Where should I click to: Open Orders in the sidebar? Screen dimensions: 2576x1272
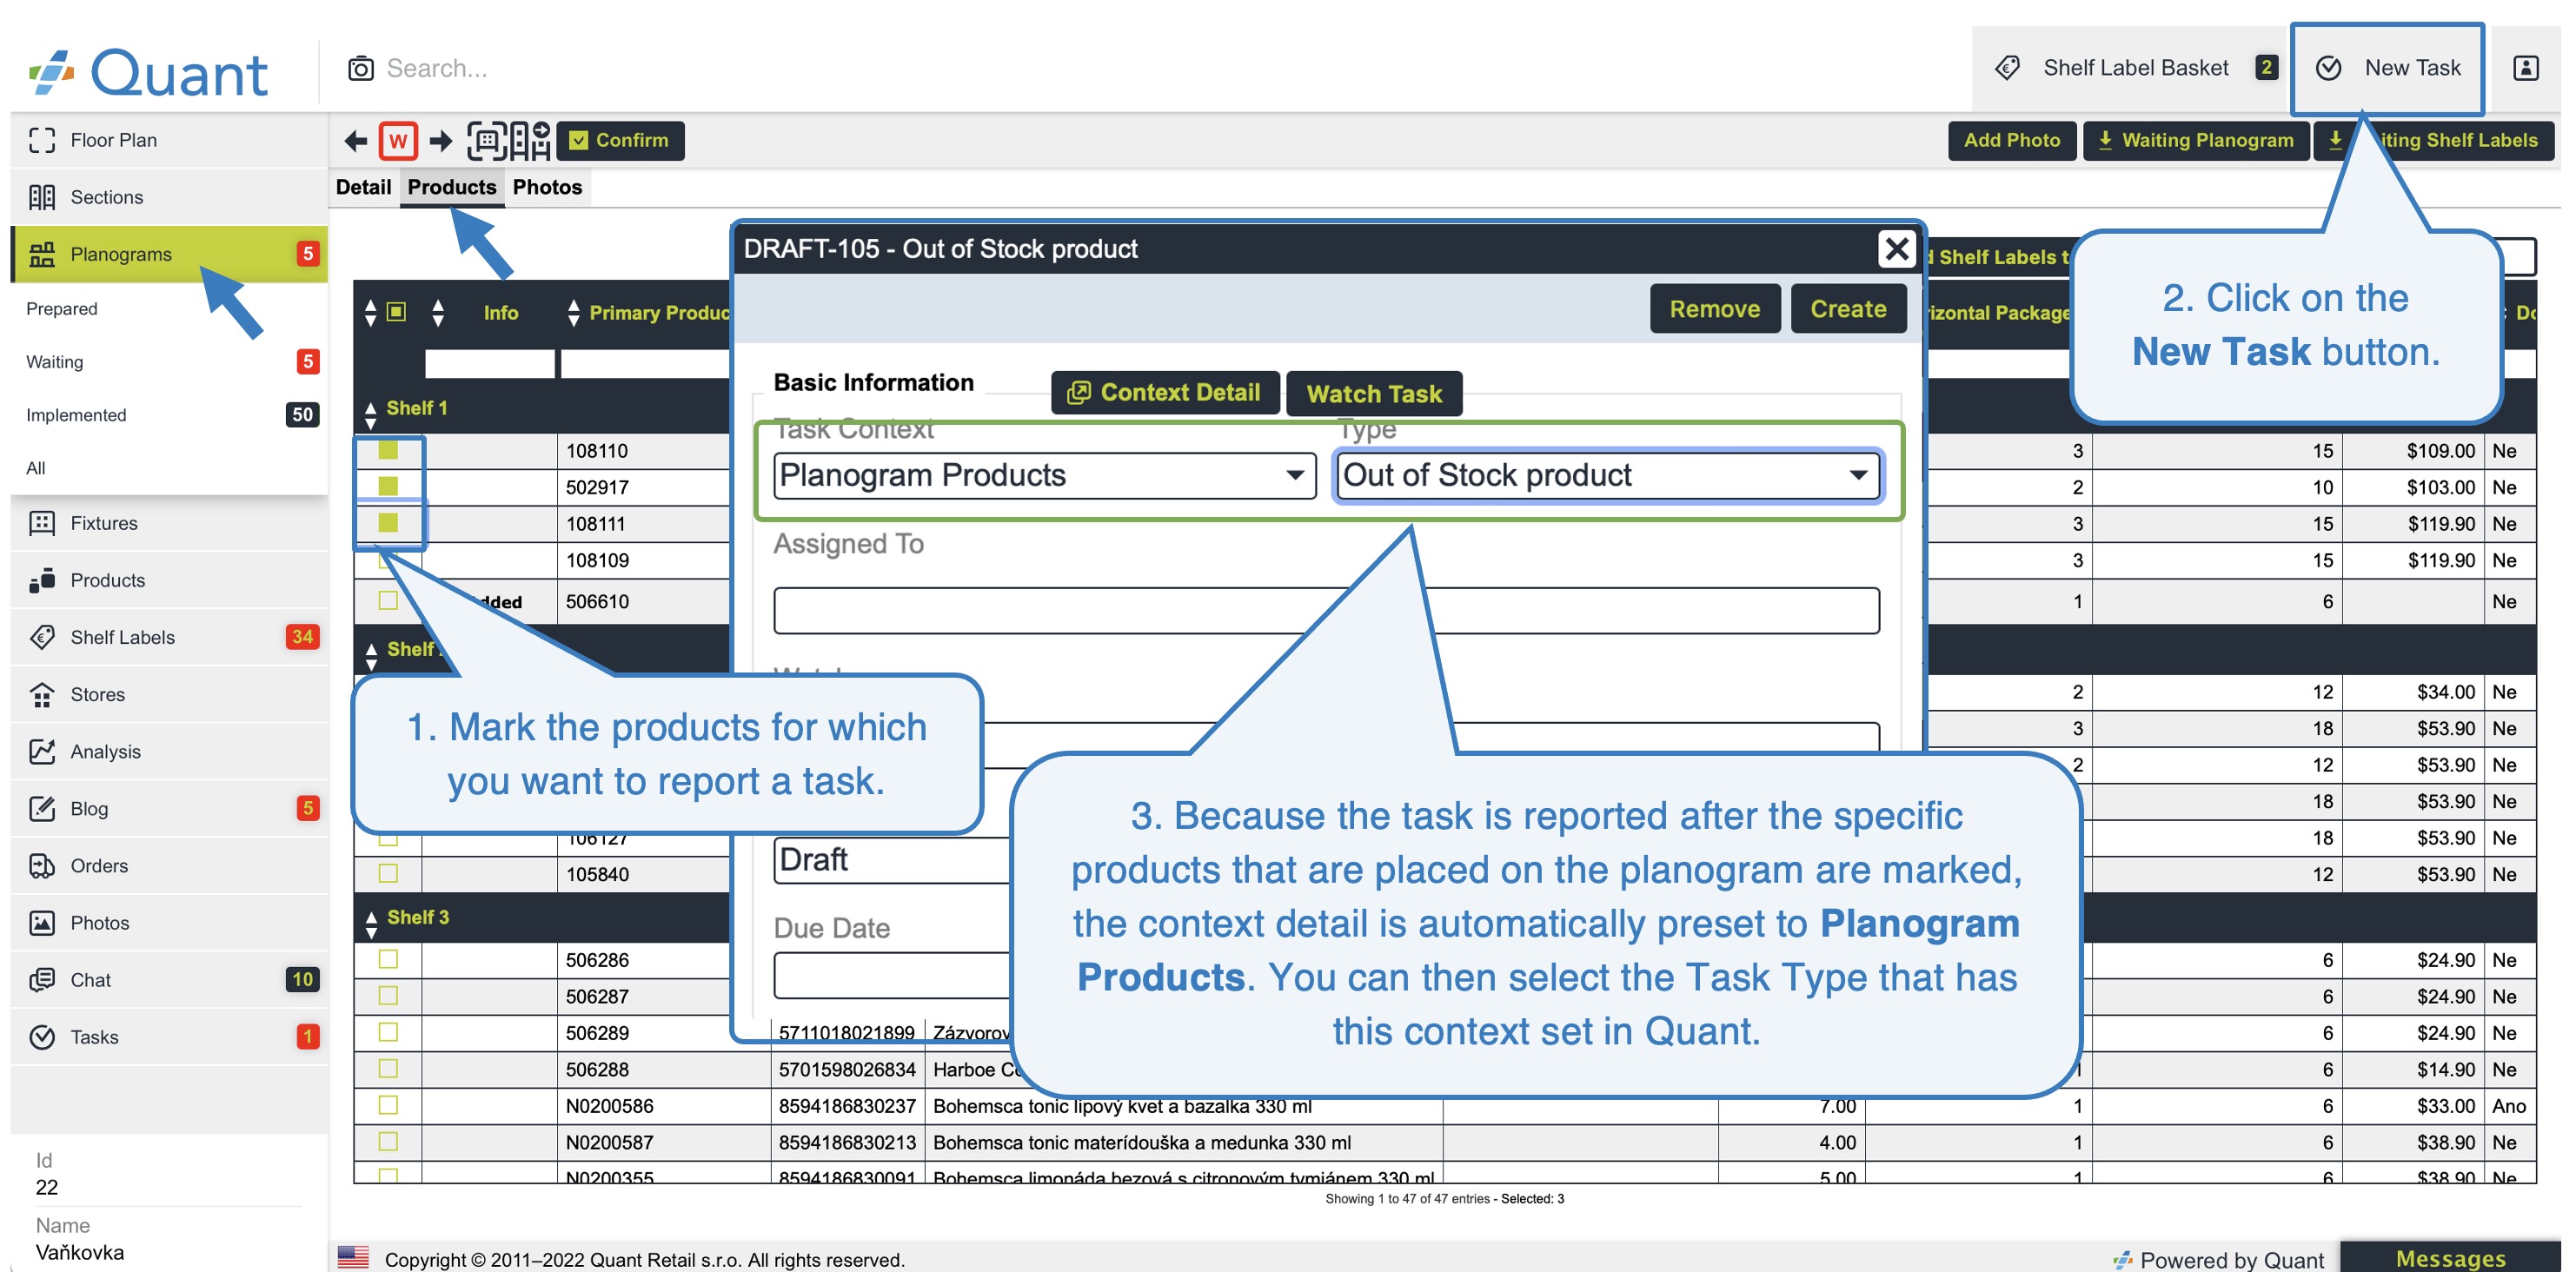168,865
